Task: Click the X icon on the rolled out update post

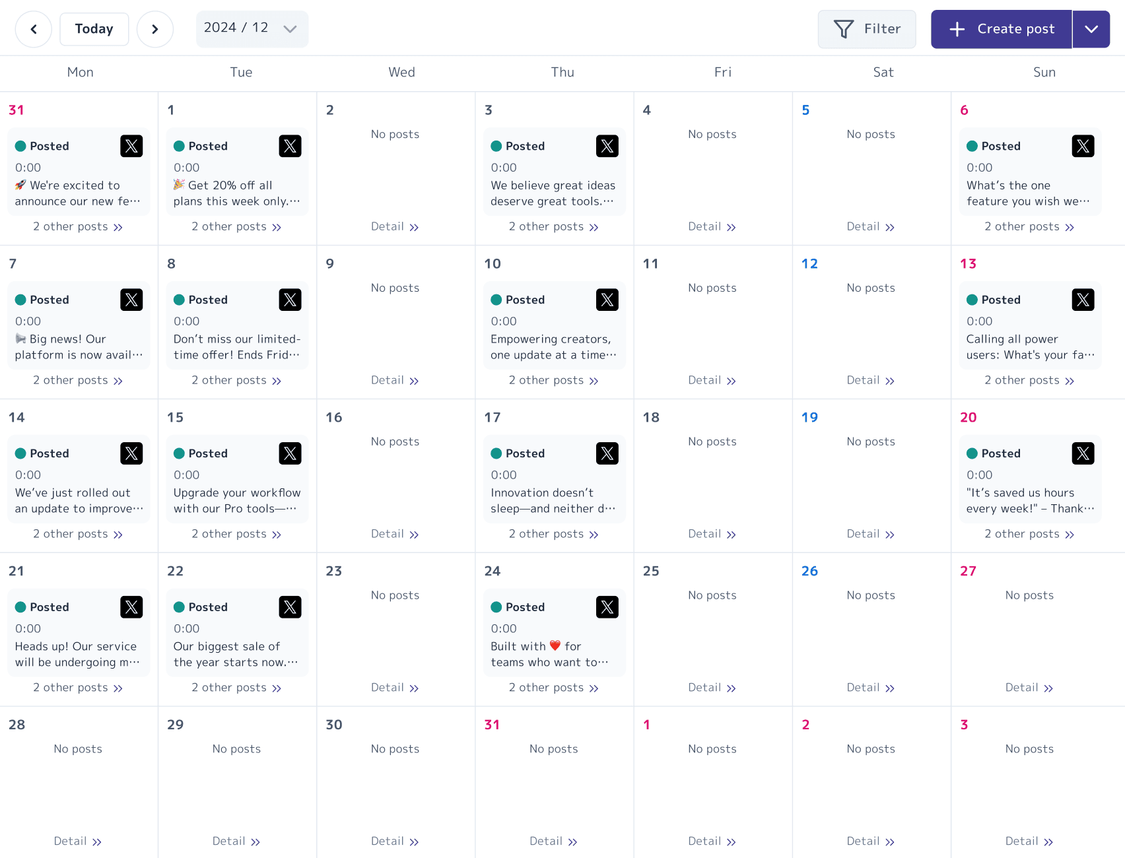Action: click(131, 453)
